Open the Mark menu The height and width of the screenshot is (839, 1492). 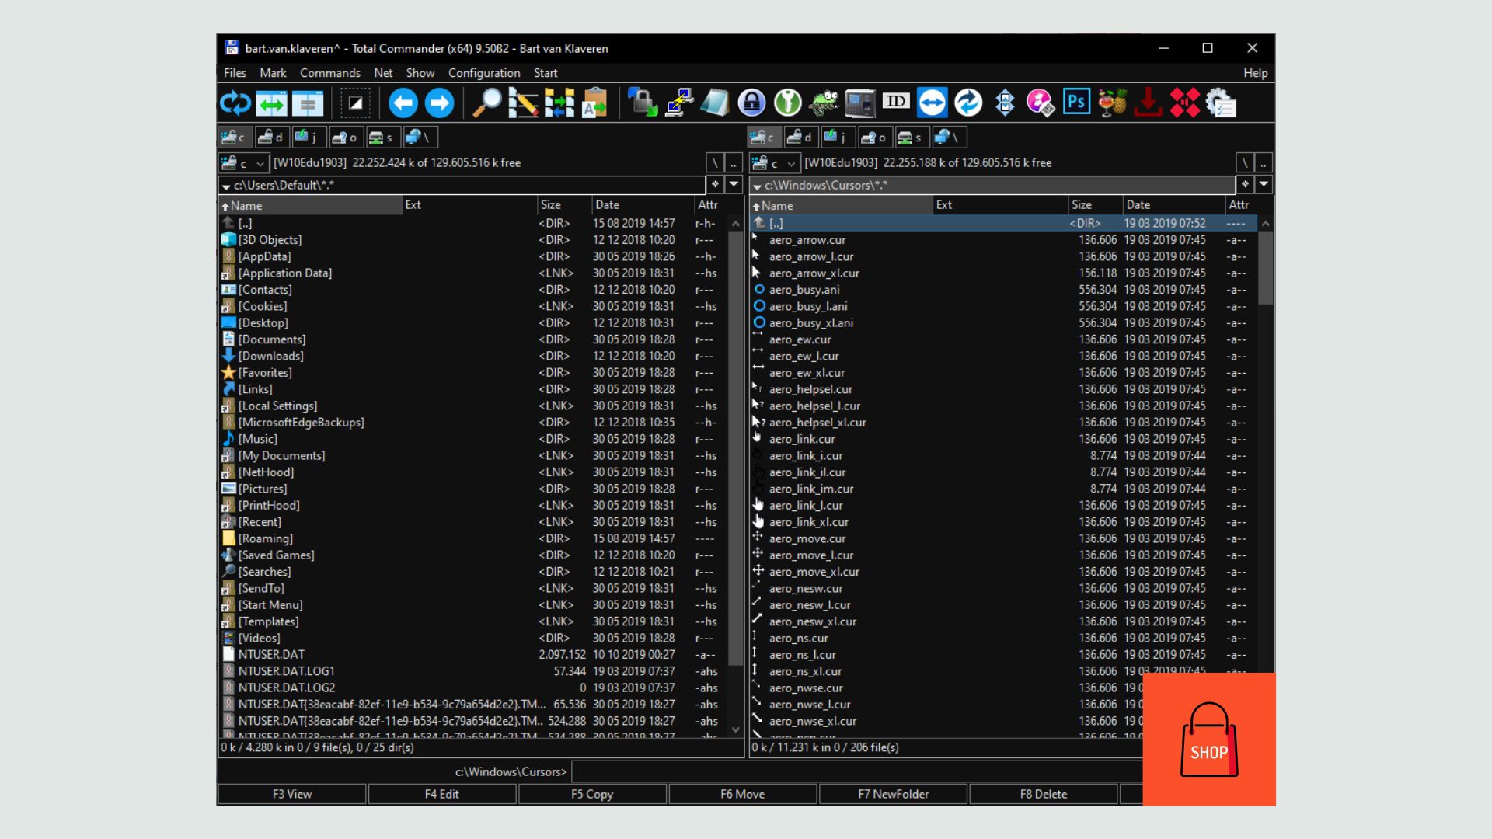tap(273, 73)
